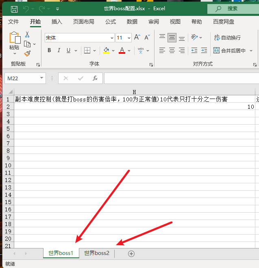Toggle Bold formatting
Screen dimensions: 259x268
[x=49, y=51]
